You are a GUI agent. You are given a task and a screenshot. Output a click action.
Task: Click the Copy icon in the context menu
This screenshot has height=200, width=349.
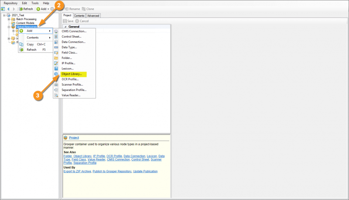pyautogui.click(x=21, y=44)
